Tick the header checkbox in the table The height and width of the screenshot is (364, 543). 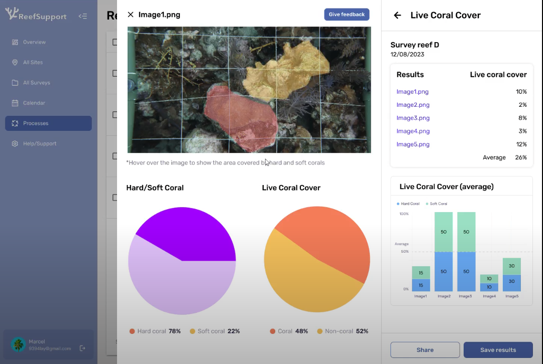click(115, 42)
